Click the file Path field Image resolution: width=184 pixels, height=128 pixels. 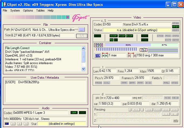point(43,30)
